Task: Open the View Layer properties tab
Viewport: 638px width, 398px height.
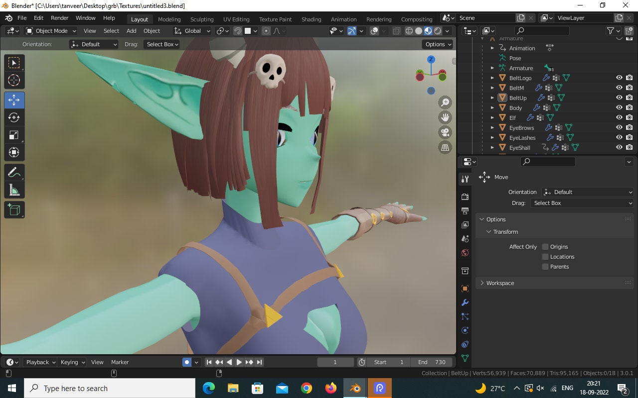Action: [x=465, y=224]
